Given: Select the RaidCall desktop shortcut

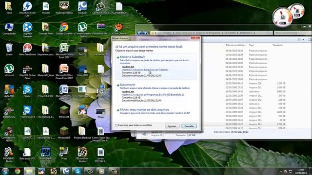Looking at the screenshot, I should point(82,8).
